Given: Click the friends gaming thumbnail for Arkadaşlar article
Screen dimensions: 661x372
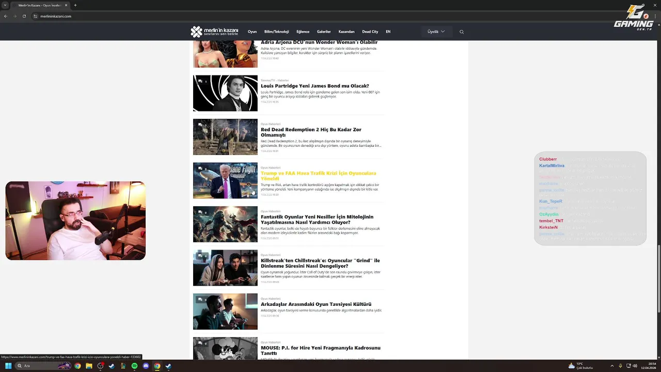Looking at the screenshot, I should click(x=225, y=312).
